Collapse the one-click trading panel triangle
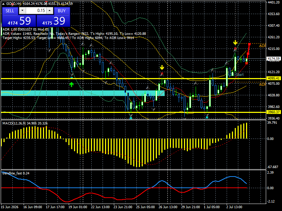 pyautogui.click(x=3, y=4)
